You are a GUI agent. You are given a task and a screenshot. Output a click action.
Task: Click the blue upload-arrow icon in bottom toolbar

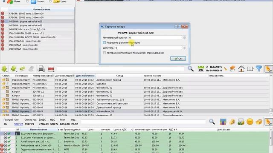tap(223, 122)
